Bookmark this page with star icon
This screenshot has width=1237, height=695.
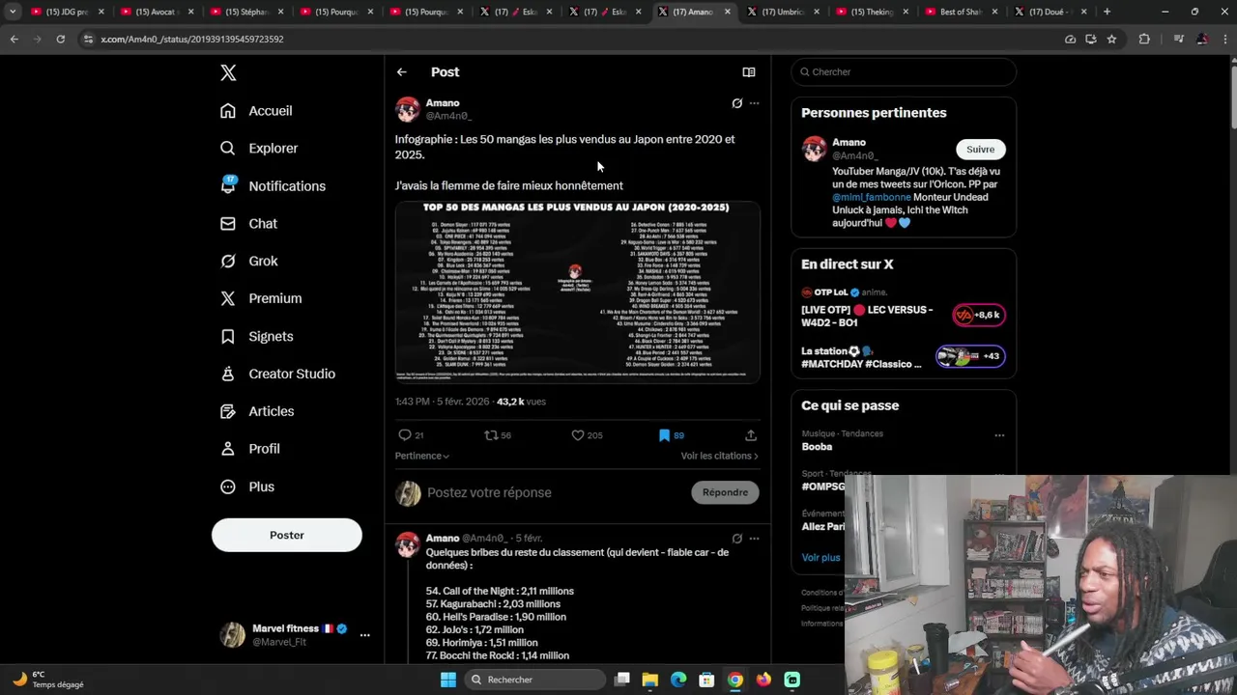pos(1111,39)
